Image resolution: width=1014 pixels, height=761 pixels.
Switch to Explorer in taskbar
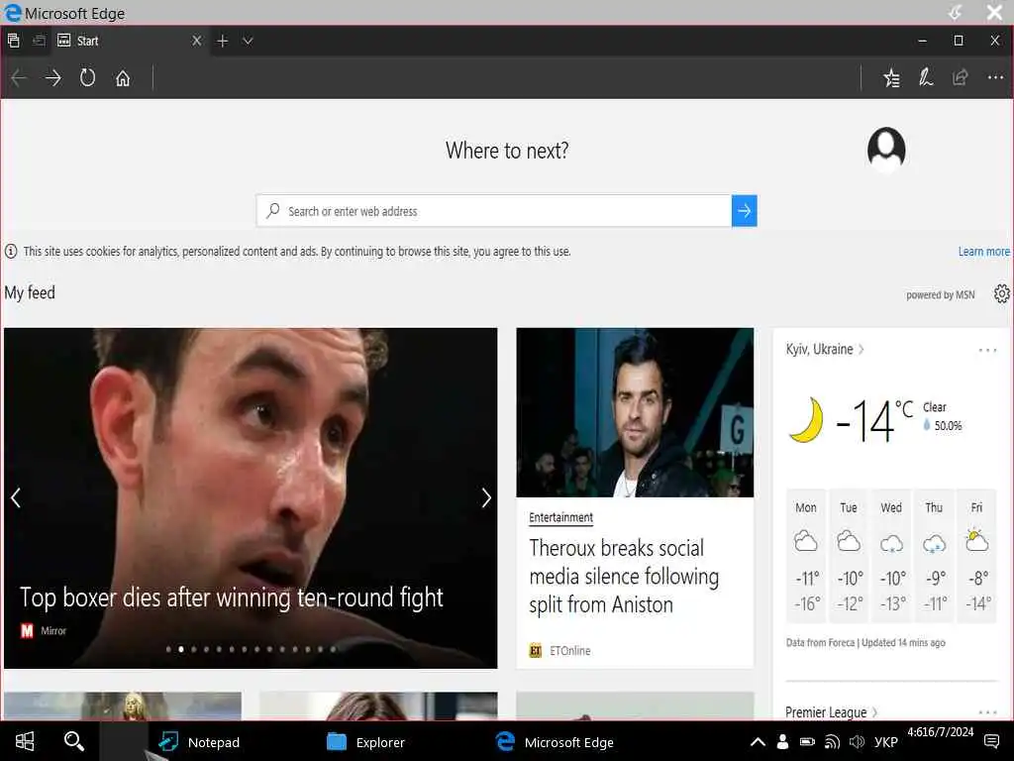tap(366, 742)
